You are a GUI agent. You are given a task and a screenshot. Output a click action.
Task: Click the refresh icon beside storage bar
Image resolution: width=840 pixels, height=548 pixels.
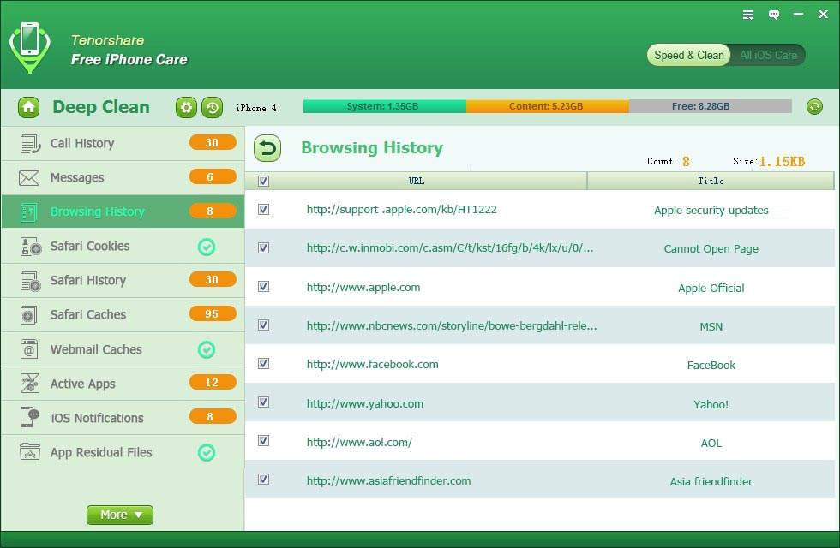814,107
